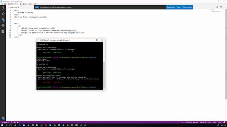Viewport: 227px width, 127px height.
Task: Minimize the MINGW64 terminal window
Action: click(x=92, y=40)
